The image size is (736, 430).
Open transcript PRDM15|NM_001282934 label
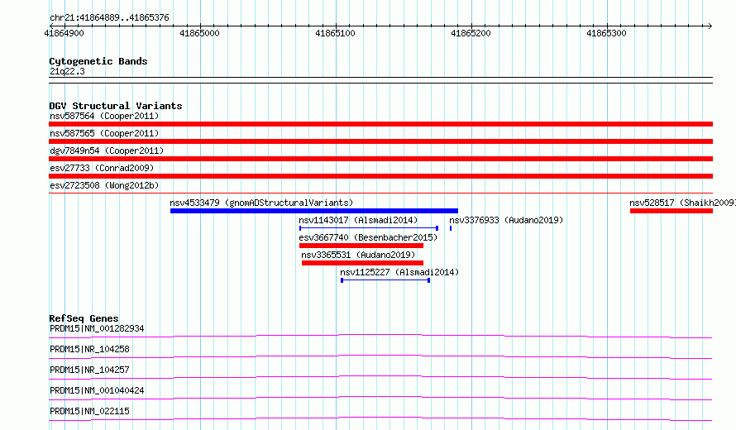point(97,328)
